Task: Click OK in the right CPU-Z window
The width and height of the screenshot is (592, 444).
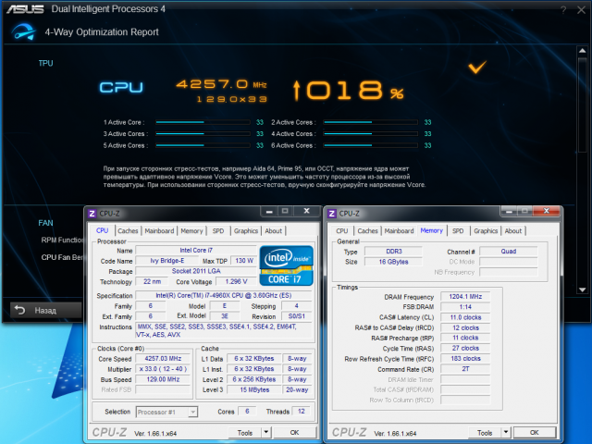Action: coord(535,433)
